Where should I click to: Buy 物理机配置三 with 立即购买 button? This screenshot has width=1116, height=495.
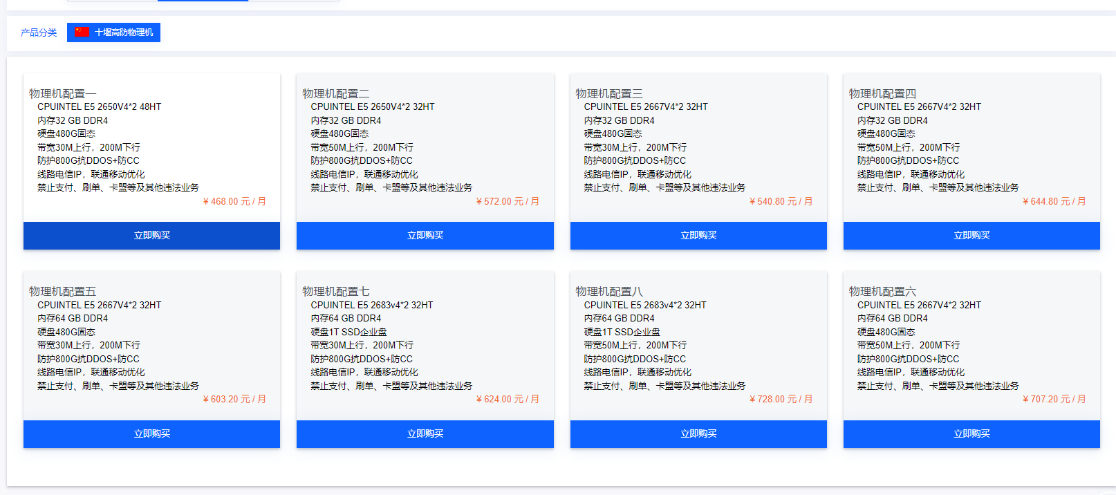click(x=698, y=236)
